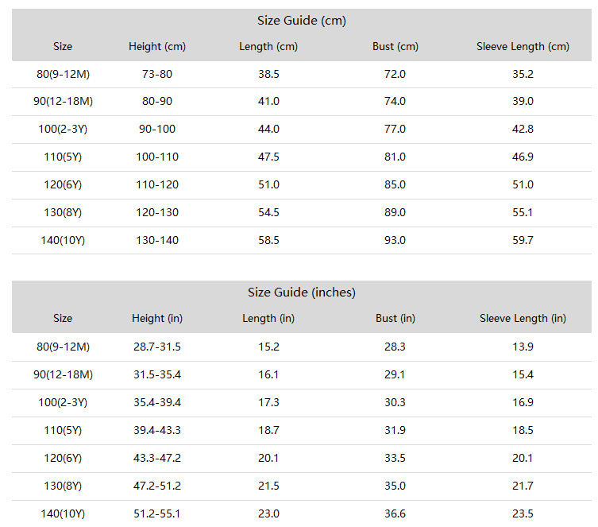Select the Sleeve Length (cm) column header
Image resolution: width=598 pixels, height=527 pixels.
pyautogui.click(x=523, y=47)
